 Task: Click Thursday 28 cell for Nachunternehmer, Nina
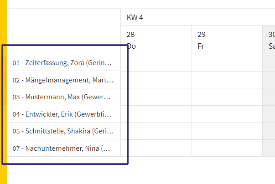(156, 148)
